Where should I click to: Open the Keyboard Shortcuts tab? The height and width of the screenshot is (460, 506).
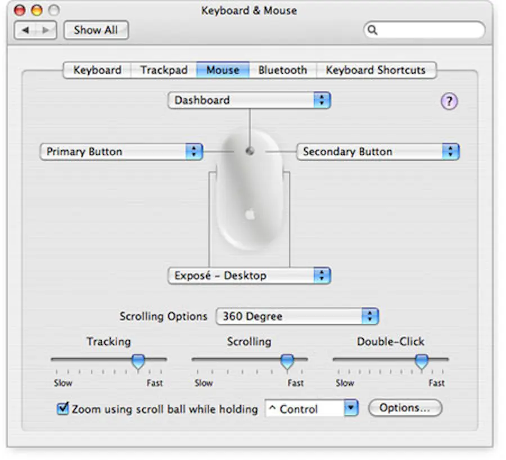(376, 70)
